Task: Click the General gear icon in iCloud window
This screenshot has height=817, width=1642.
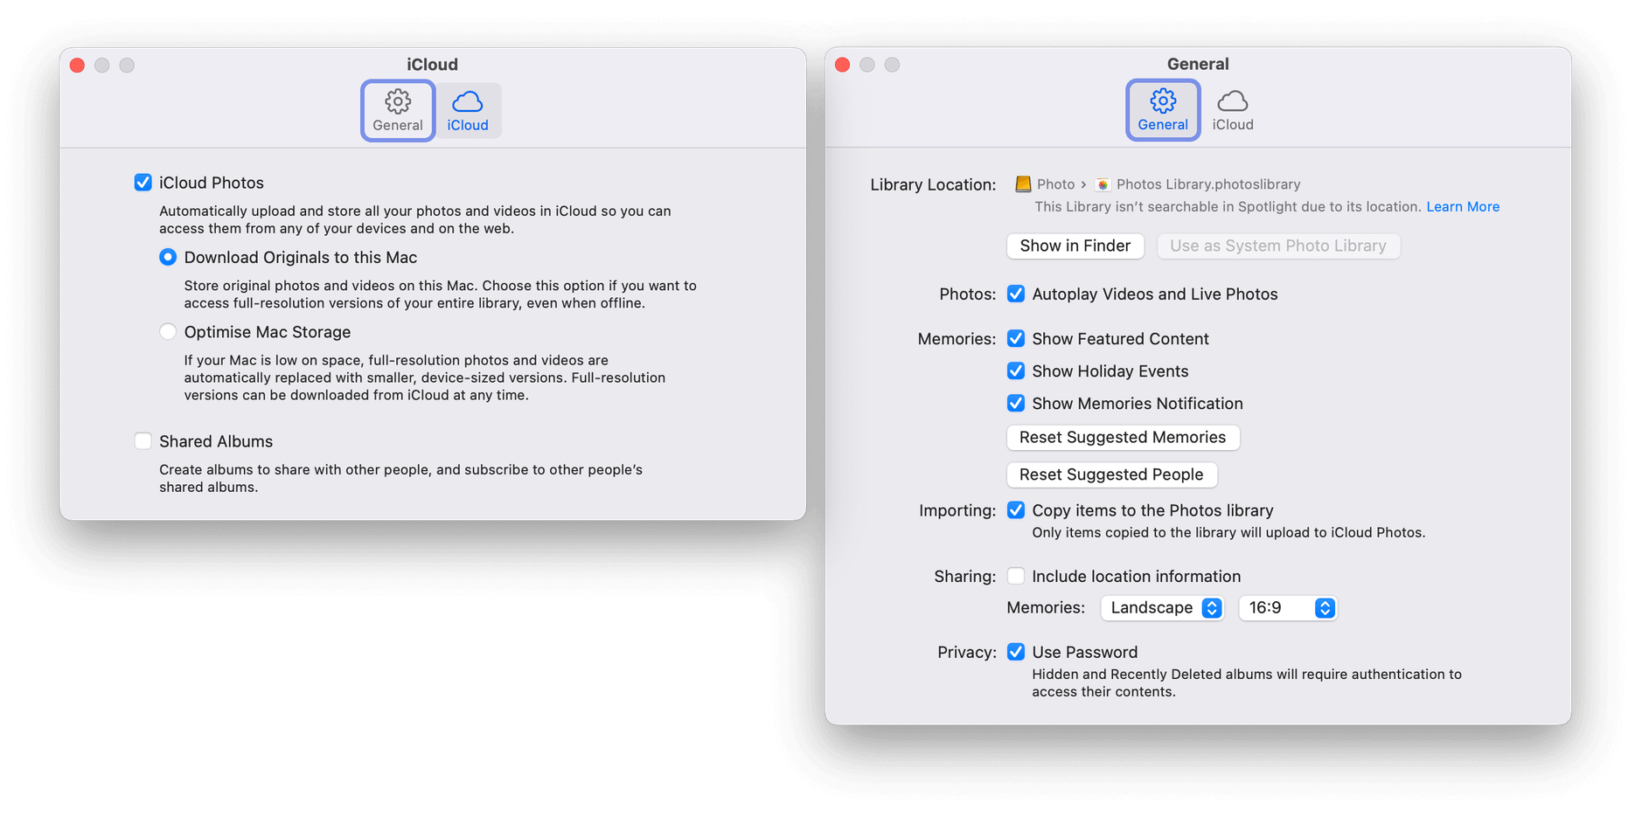Action: tap(398, 101)
